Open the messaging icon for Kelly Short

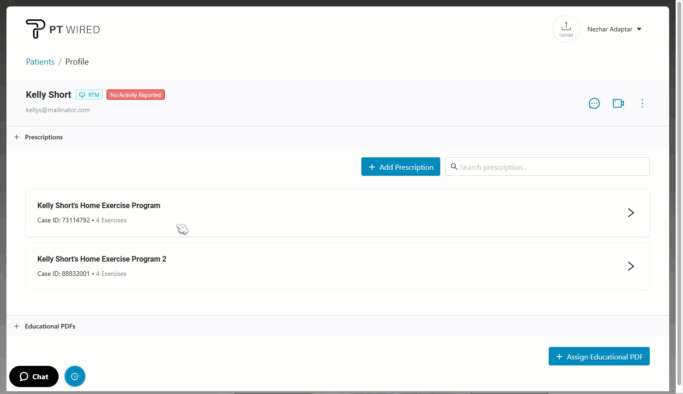tap(594, 103)
